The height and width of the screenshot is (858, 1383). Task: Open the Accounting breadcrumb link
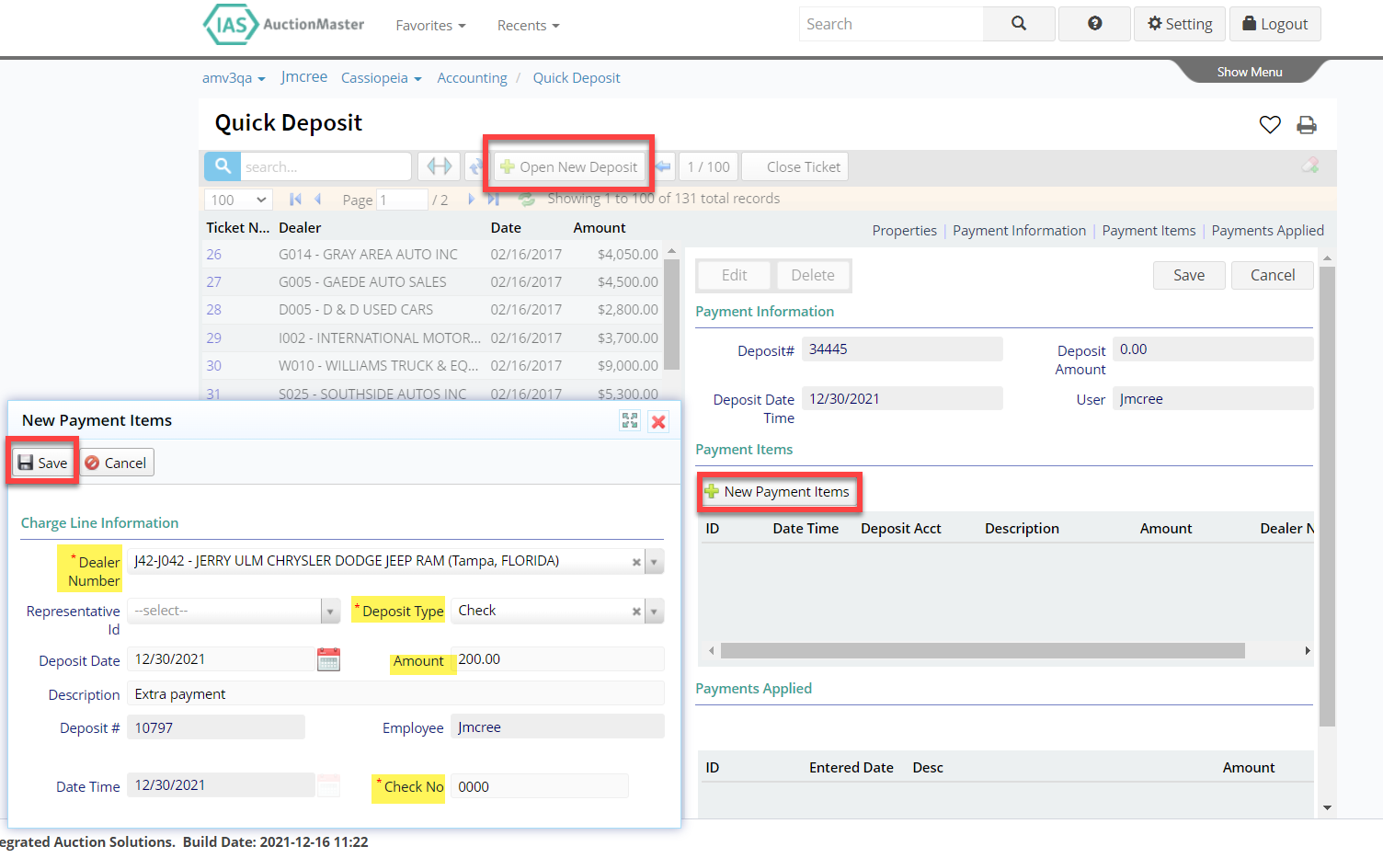(x=472, y=78)
